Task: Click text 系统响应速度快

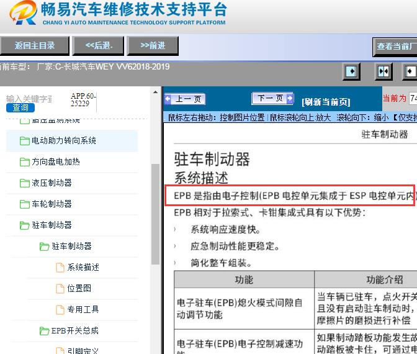Action: 226,229
